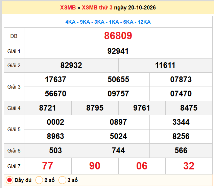Click the Giải 7 number 06
214x188 pixels.
coord(142,166)
